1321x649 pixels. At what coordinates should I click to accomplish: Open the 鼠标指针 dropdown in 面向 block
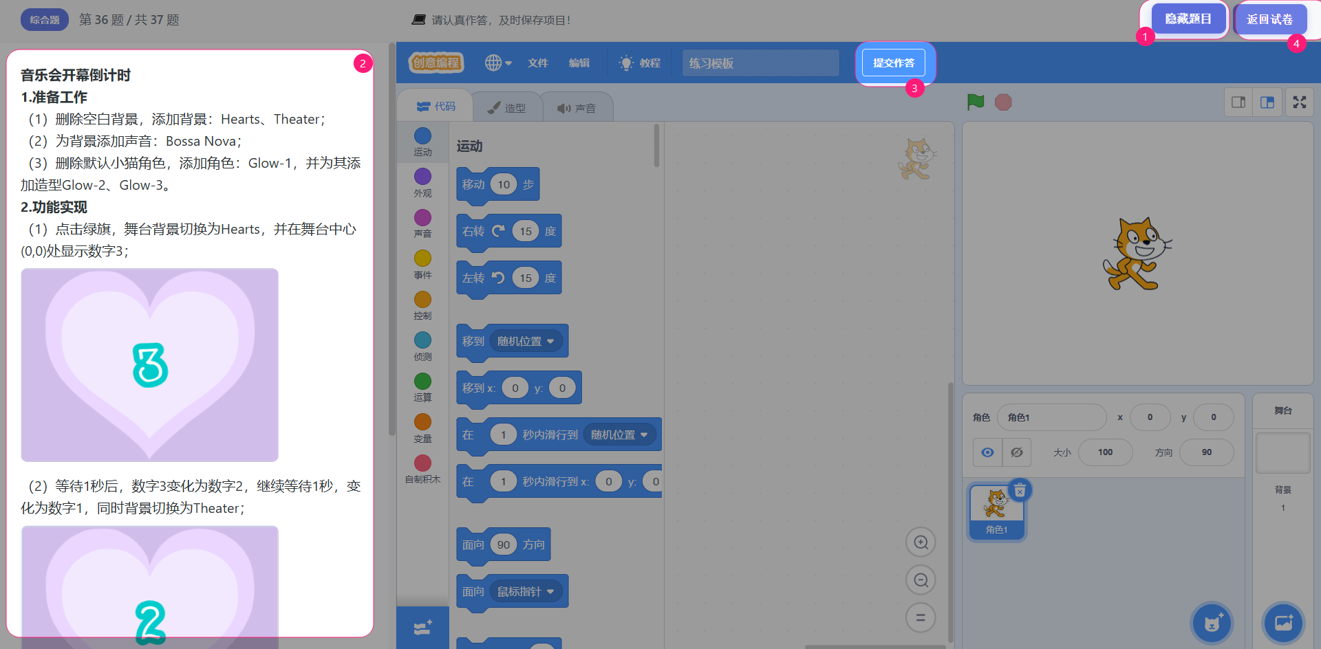[x=526, y=592]
